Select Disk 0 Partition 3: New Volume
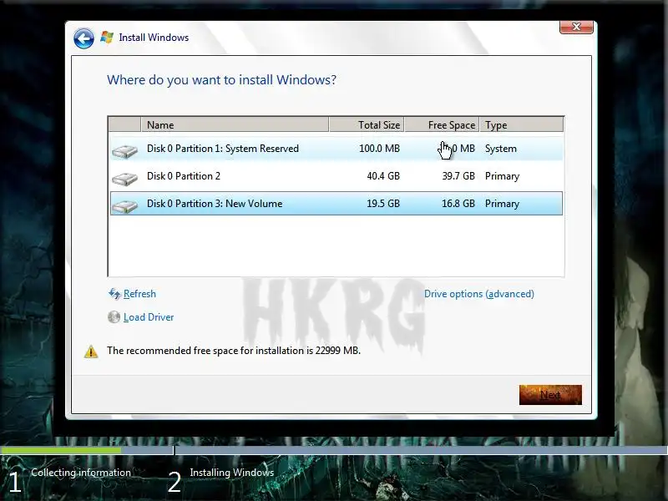 click(x=337, y=204)
